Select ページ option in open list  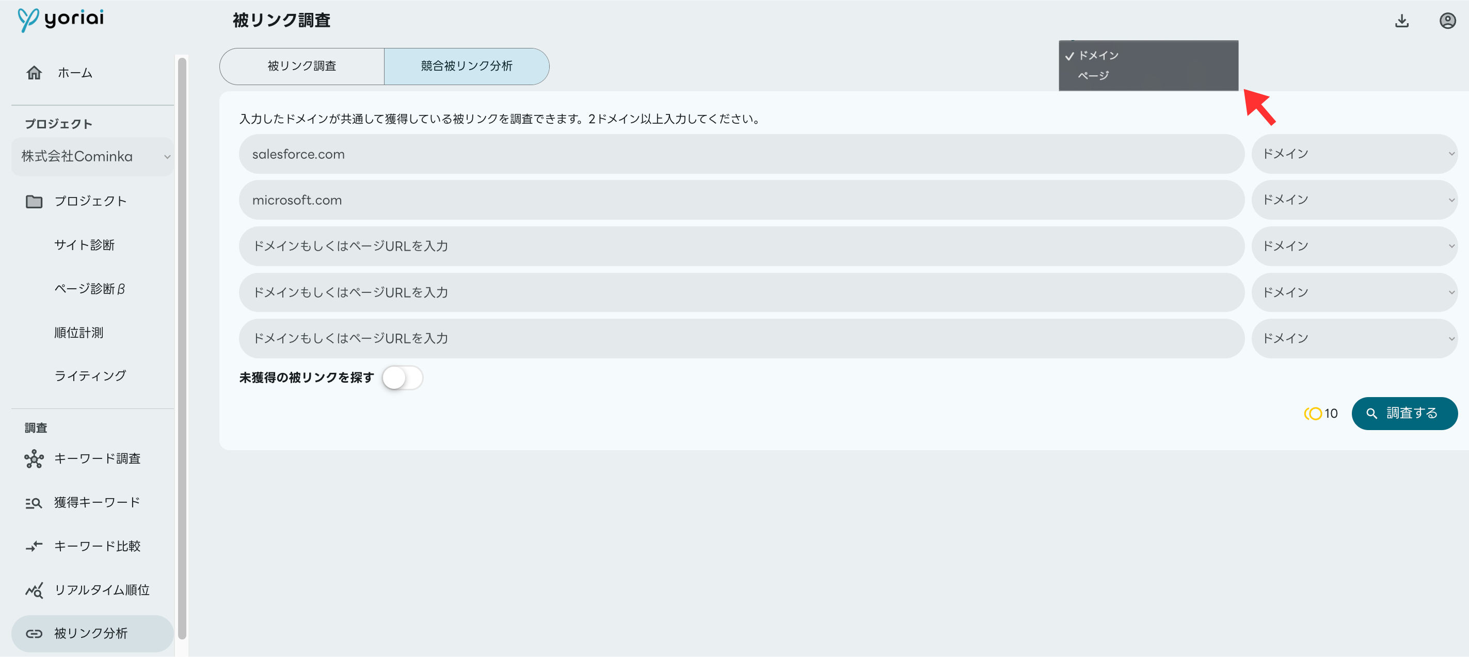pos(1148,75)
